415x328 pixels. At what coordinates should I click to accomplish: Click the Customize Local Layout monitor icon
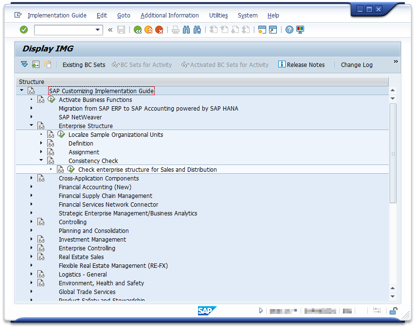click(x=300, y=30)
